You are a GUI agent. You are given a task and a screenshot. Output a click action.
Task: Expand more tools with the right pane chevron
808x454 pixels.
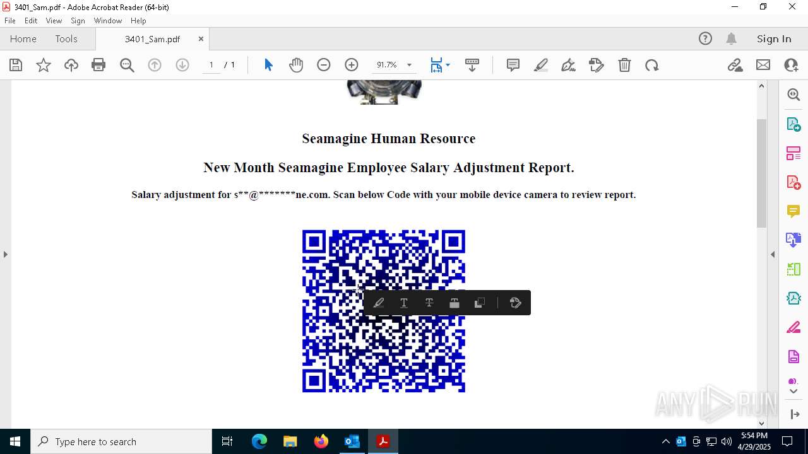click(x=793, y=392)
